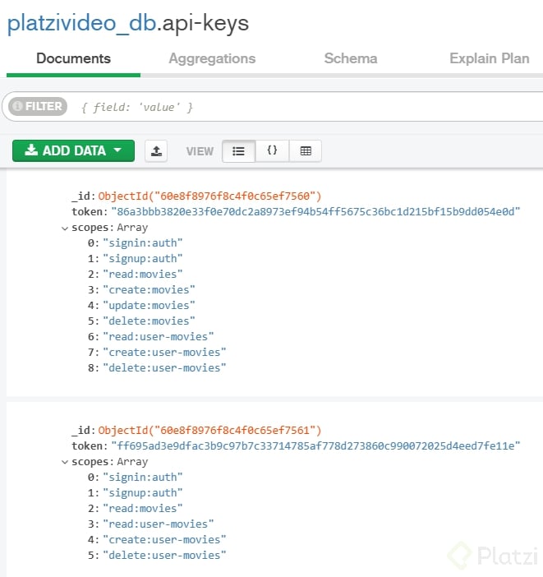
Task: Switch to JSON view with braces icon
Action: tap(272, 150)
